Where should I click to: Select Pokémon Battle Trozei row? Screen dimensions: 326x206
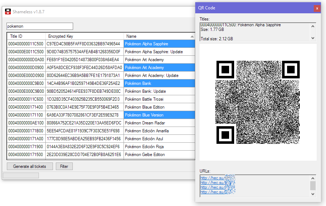click(101, 99)
